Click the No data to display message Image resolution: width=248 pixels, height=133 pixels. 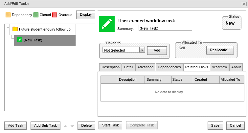coord(169,92)
